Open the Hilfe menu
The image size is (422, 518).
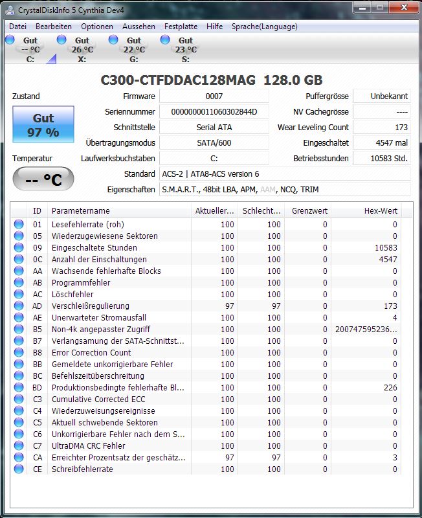214,27
